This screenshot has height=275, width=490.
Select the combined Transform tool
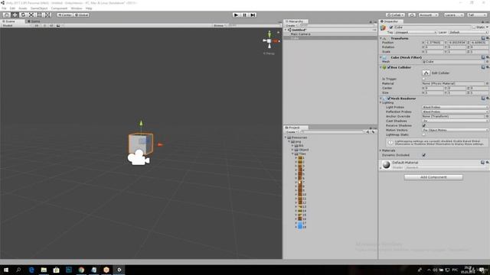point(47,15)
